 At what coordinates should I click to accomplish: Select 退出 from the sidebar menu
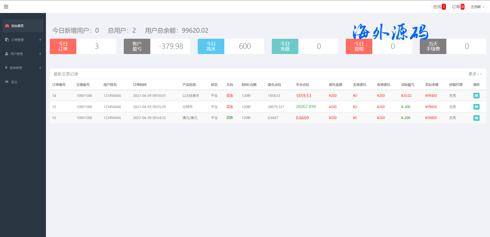[14, 82]
